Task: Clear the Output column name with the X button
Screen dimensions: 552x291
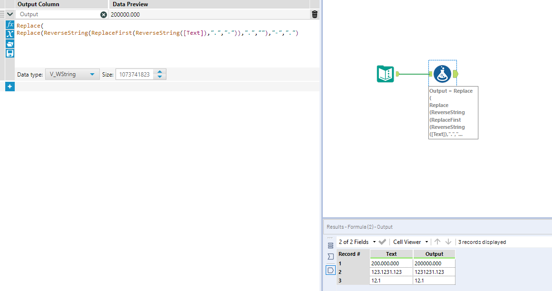Action: coord(103,14)
